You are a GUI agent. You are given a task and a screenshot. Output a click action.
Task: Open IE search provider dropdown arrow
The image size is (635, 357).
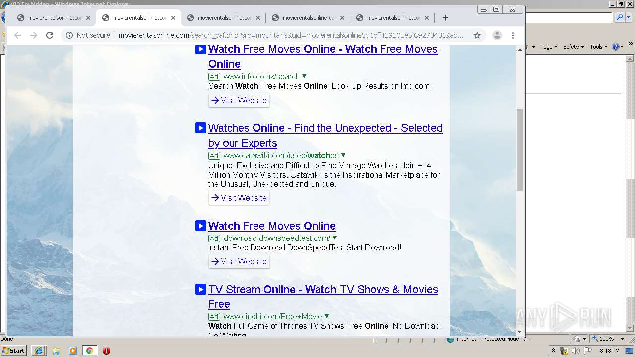628,17
